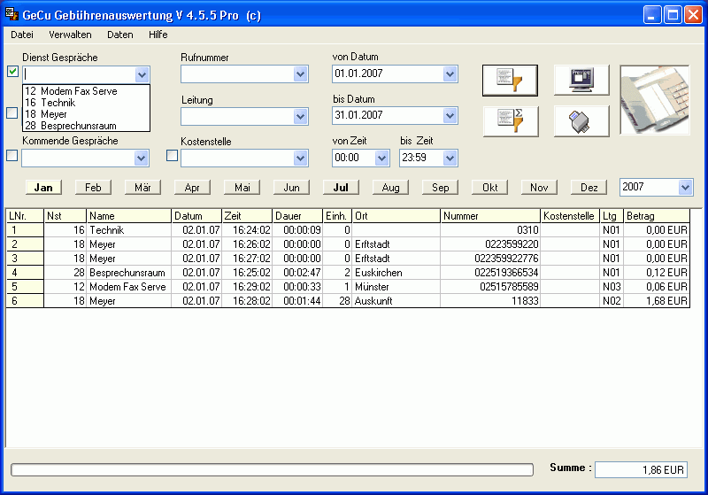
Task: Enable the Kommende Gespräche checkbox
Action: tap(12, 155)
